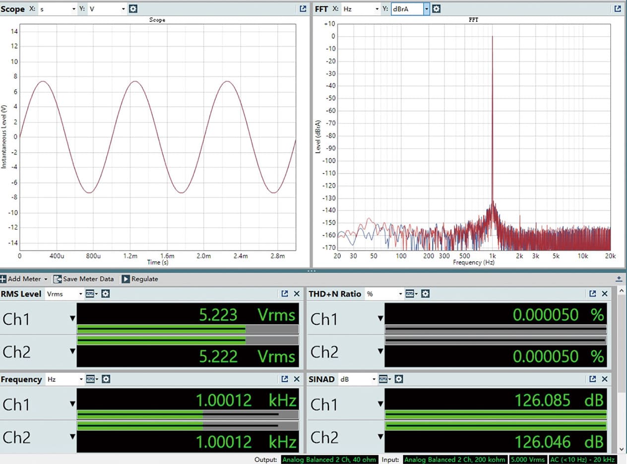Open THD+N Ratio meter settings gear
Image resolution: width=627 pixels, height=464 pixels.
pyautogui.click(x=425, y=294)
